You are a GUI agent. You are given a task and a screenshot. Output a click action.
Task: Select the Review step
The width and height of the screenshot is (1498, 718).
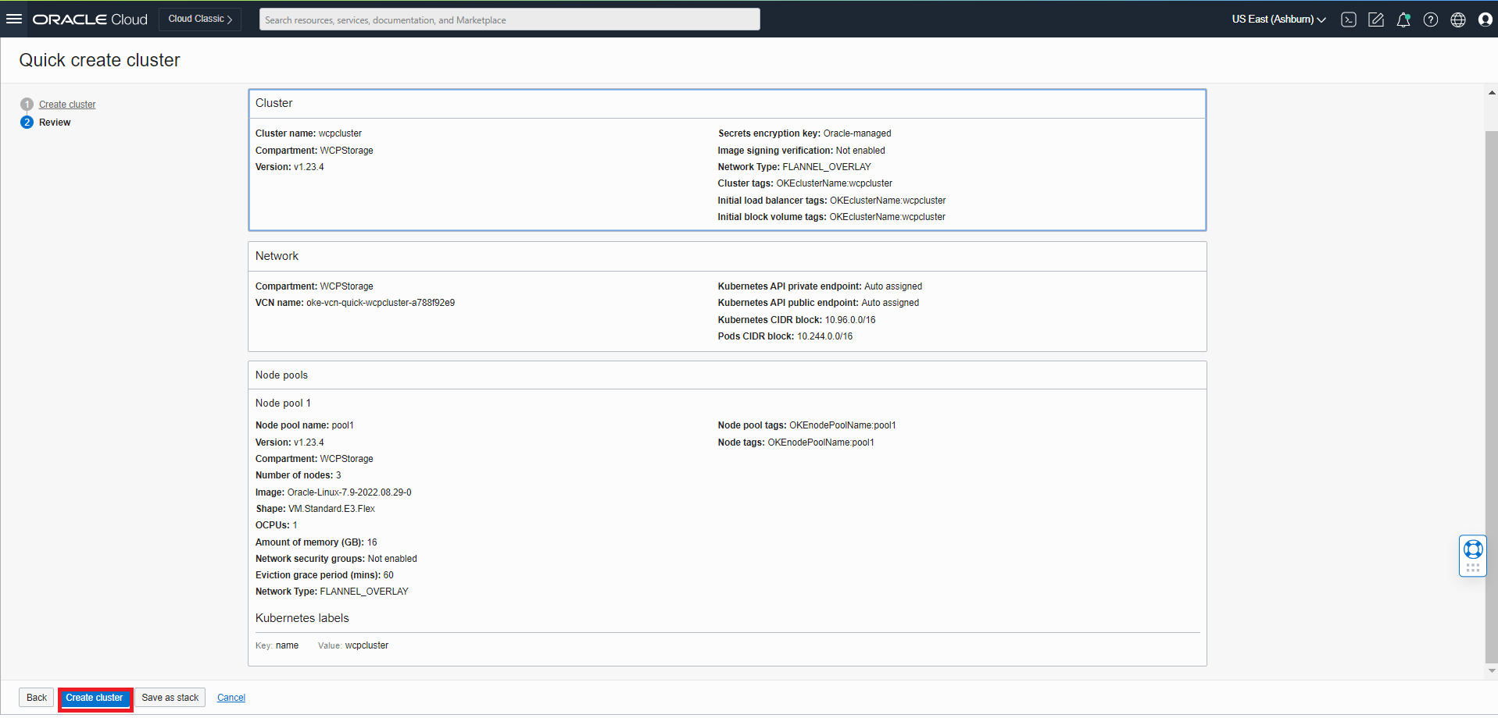55,123
